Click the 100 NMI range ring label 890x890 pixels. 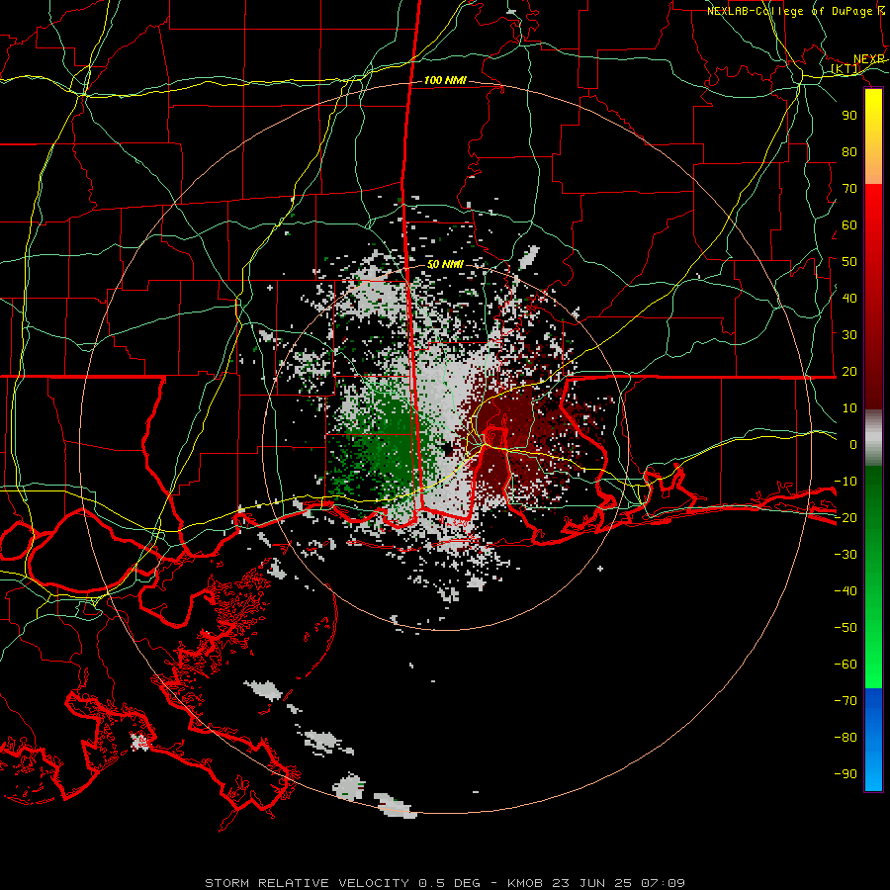pyautogui.click(x=445, y=81)
